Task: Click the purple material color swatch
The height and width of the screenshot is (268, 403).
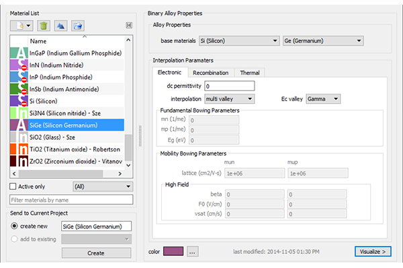Action: (x=173, y=251)
